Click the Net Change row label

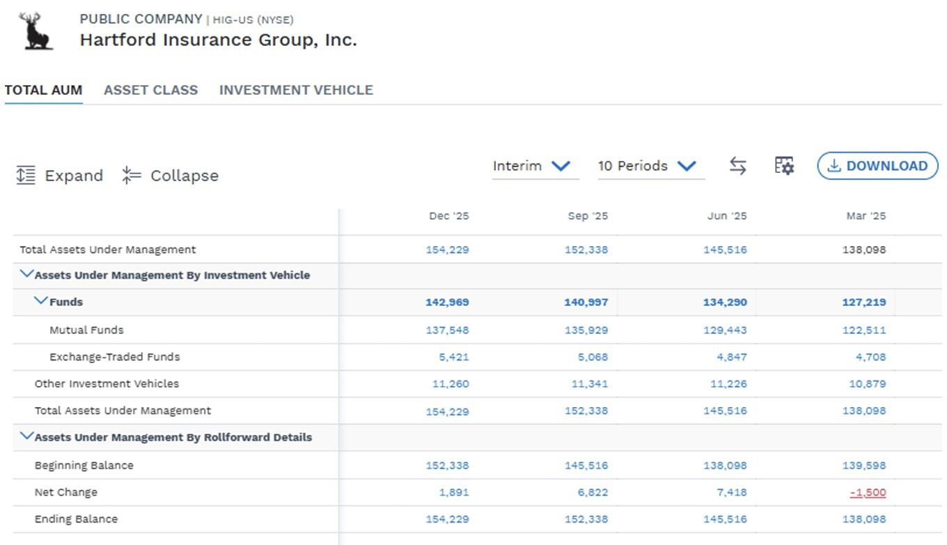coord(66,493)
